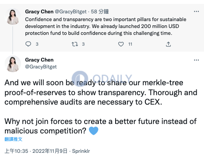This screenshot has height=158, width=204.
Task: Click the retweet count 3
Action: 83,44
